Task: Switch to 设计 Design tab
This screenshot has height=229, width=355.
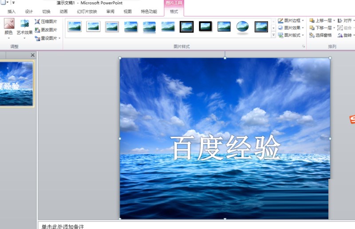Action: click(29, 12)
